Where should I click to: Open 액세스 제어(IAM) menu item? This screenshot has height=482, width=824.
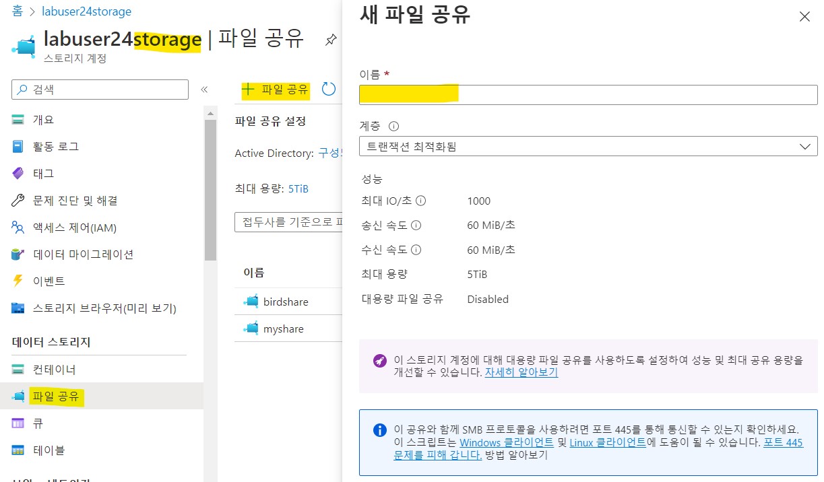[x=102, y=228]
